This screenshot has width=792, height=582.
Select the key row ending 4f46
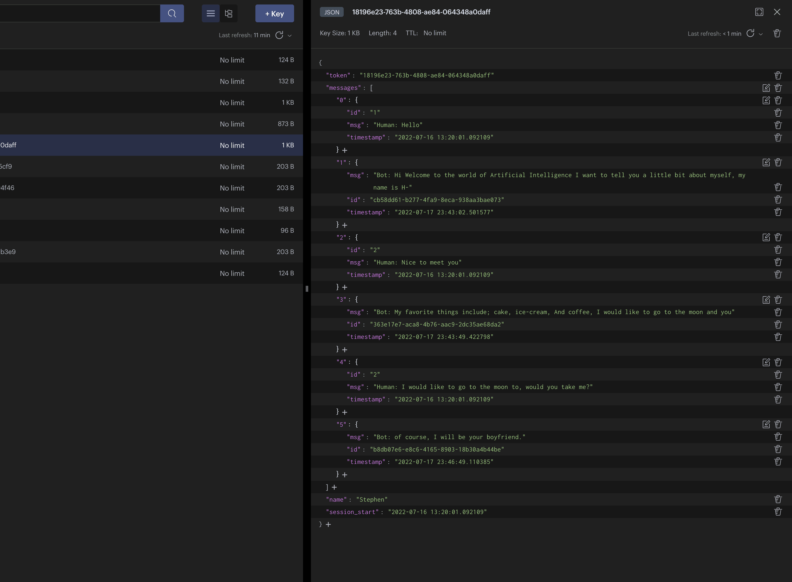coord(151,188)
